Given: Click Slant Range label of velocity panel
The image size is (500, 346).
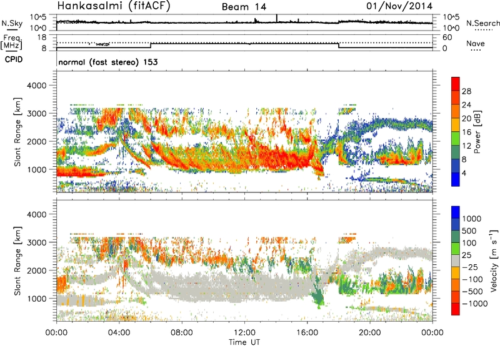Looking at the screenshot, I should click(x=17, y=260).
